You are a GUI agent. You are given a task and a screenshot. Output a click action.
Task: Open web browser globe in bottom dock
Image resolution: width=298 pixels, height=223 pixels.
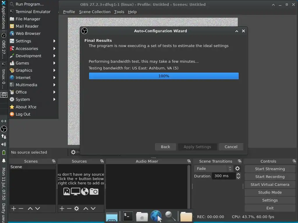click(x=156, y=216)
